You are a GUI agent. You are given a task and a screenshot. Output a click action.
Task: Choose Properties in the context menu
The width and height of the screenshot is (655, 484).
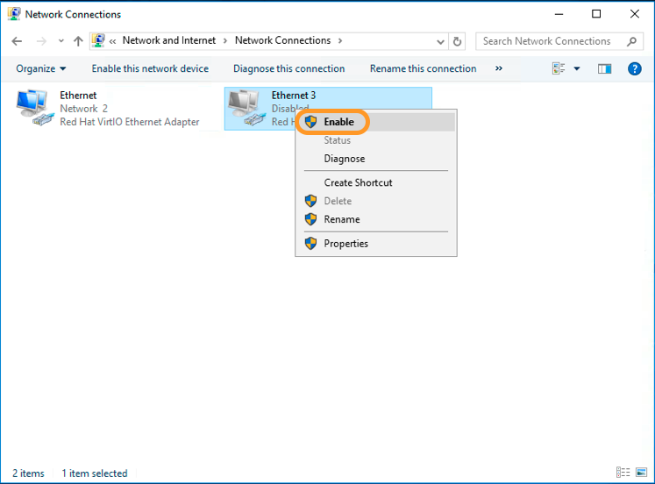345,244
